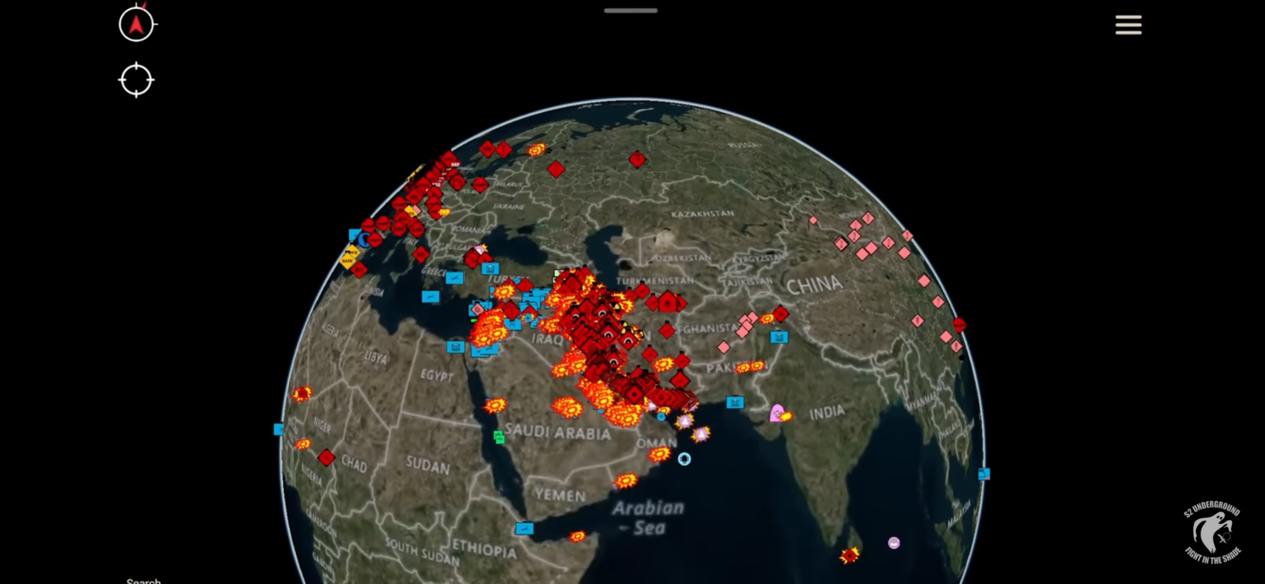Select green marker on Saudi Red Sea coast
The image size is (1265, 584).
499,437
